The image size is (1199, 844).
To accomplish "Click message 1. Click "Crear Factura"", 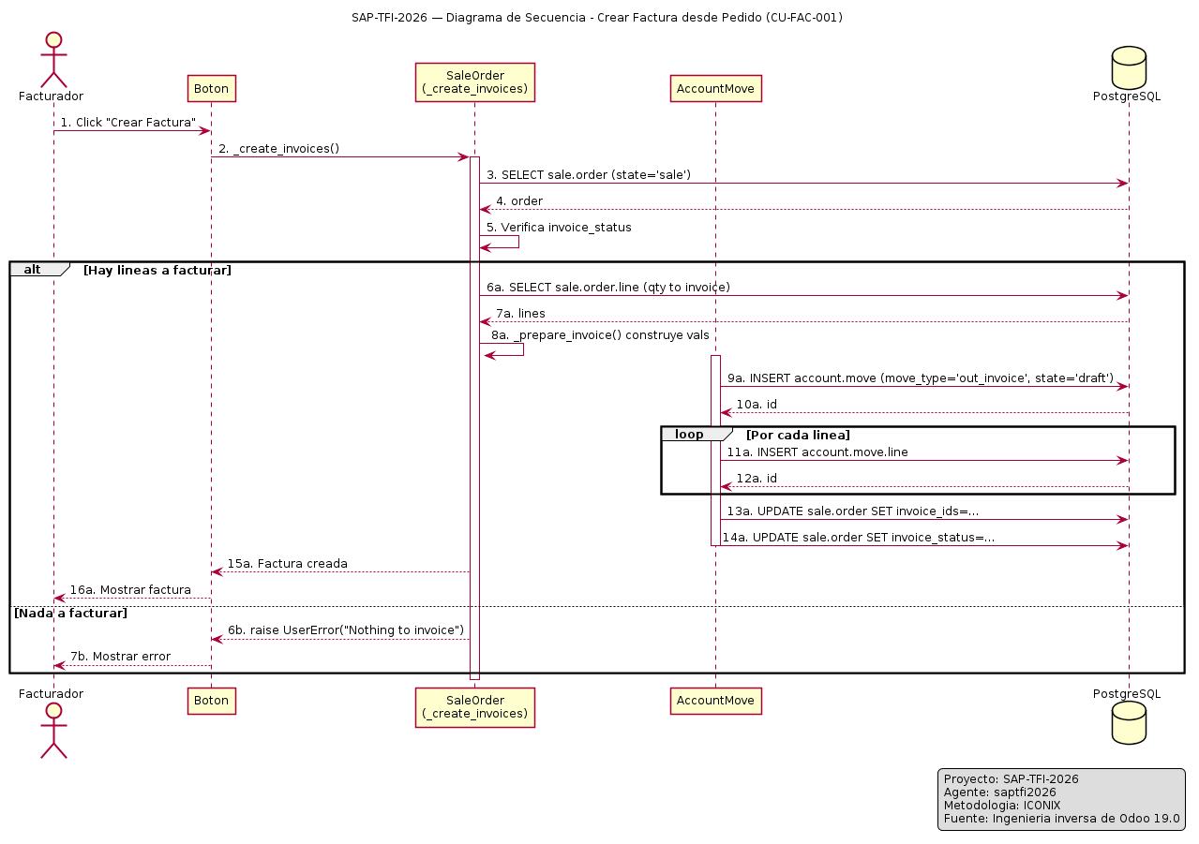I will [128, 123].
